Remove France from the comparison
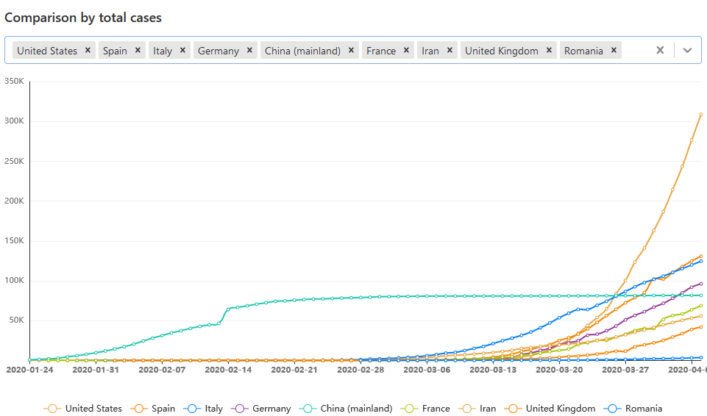The height and width of the screenshot is (416, 707). coord(406,51)
